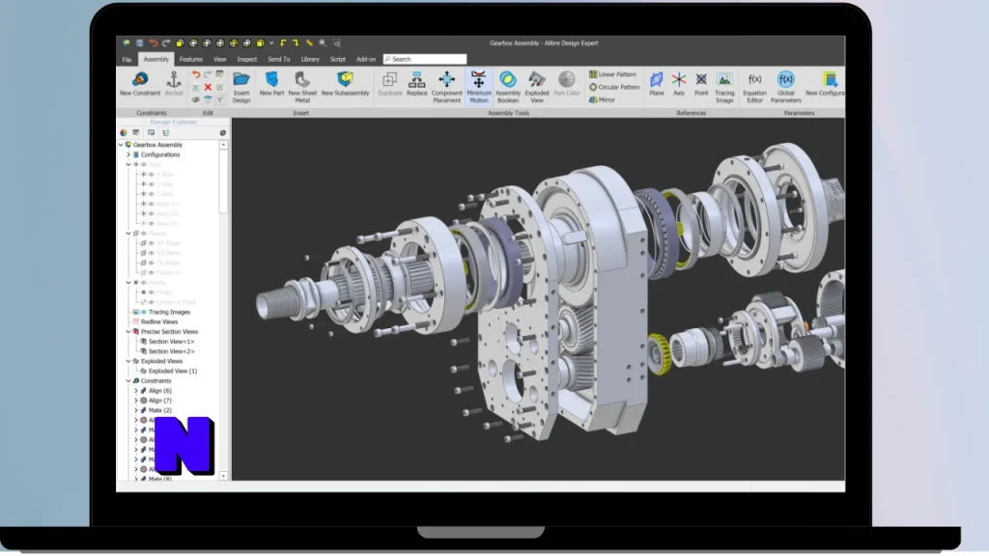Create a New Sheet Metal part
Viewport: 989px width, 556px height.
(302, 86)
